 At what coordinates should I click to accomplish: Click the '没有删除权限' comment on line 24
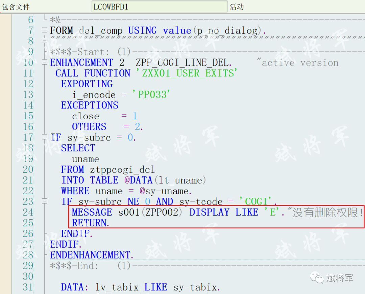click(x=325, y=212)
